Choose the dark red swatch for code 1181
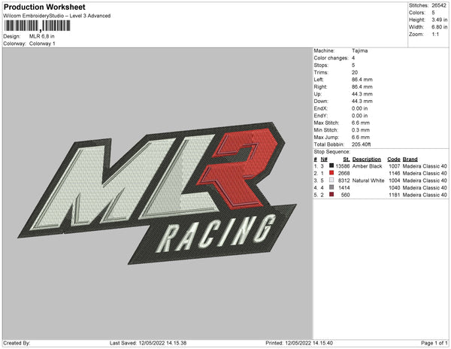Image resolution: width=451 pixels, height=349 pixels. click(331, 194)
